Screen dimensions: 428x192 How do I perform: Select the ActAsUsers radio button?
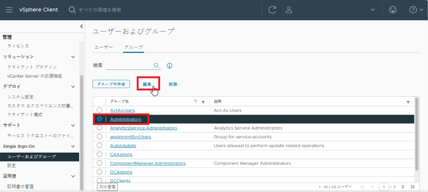[100, 110]
